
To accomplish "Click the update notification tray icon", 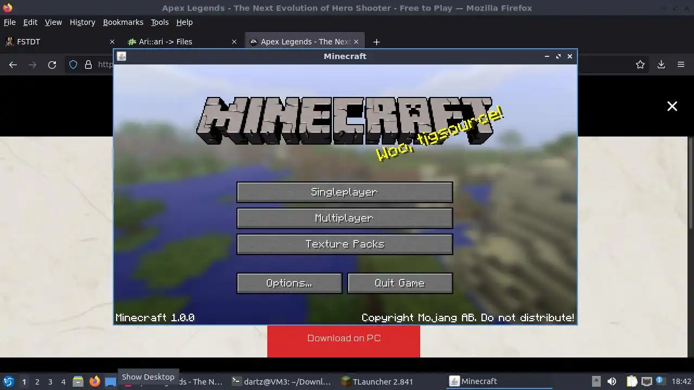I will click(x=660, y=381).
